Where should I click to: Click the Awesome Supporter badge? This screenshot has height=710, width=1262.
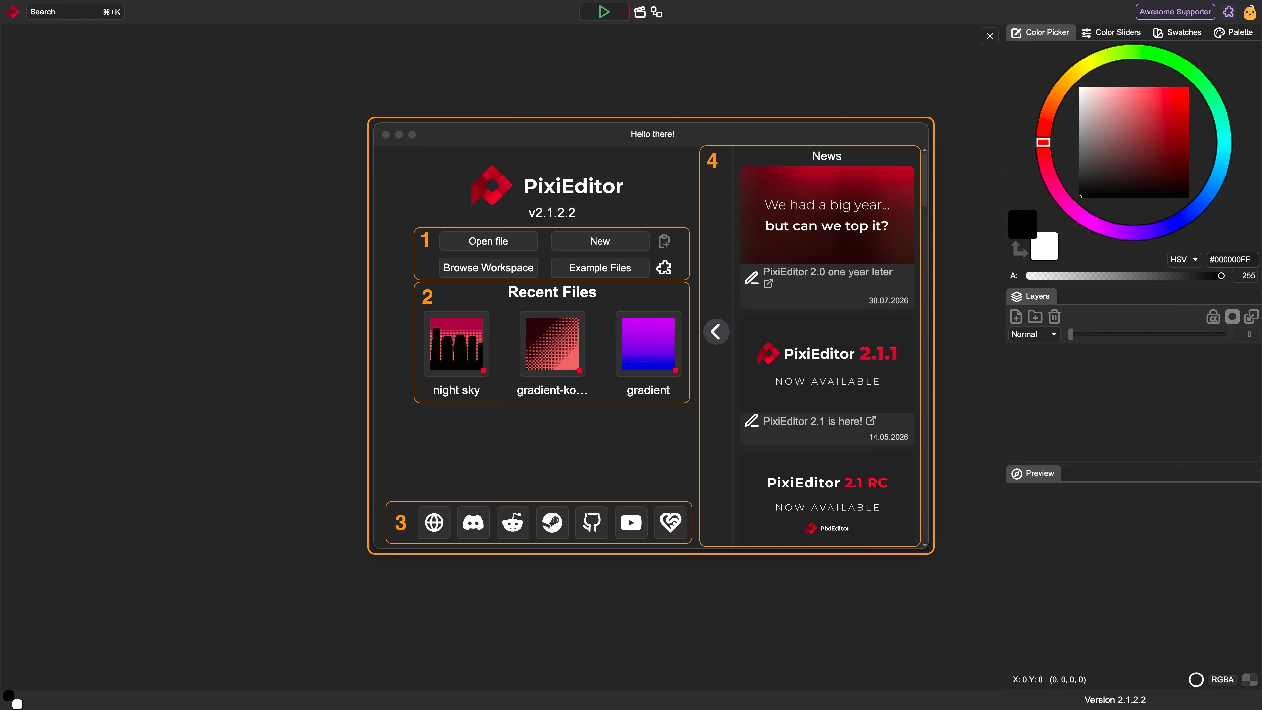(x=1175, y=12)
